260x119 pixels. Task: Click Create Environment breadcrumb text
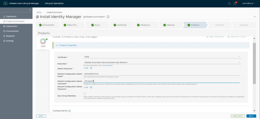point(54,12)
